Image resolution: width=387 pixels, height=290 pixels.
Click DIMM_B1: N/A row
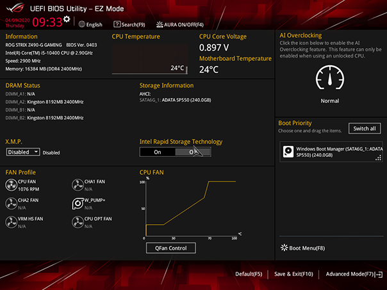(21, 109)
